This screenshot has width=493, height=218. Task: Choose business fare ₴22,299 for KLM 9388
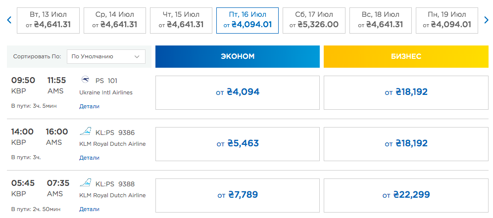tap(406, 195)
